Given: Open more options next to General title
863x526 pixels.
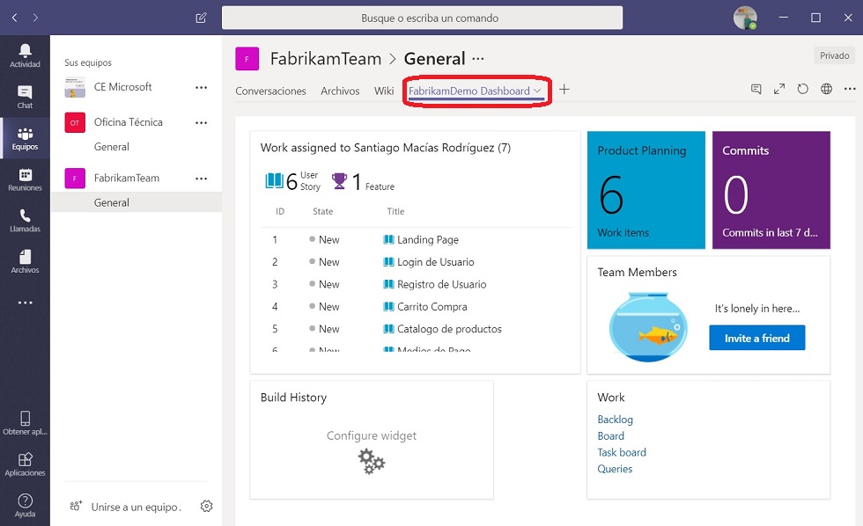Looking at the screenshot, I should click(x=477, y=59).
